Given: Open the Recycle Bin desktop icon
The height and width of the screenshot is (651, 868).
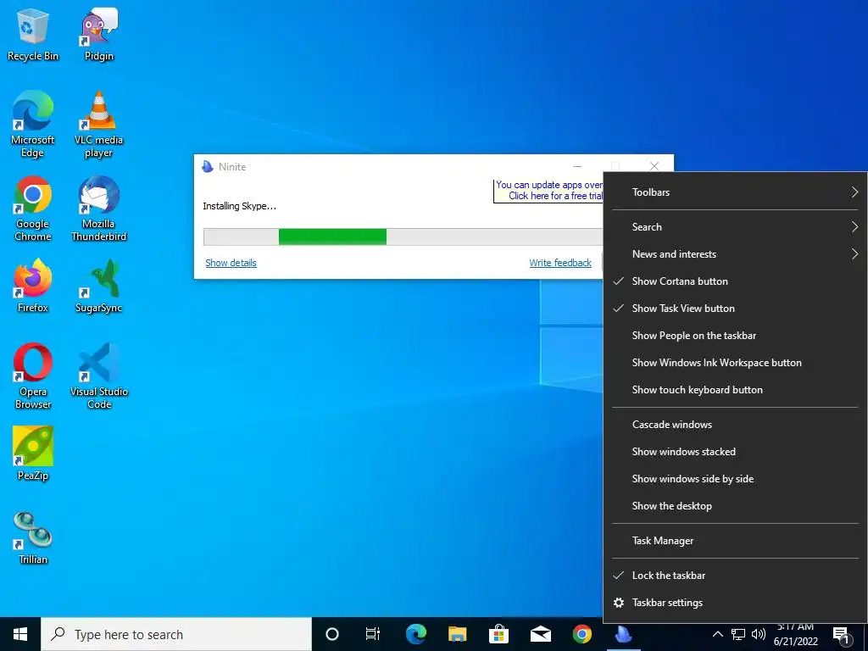Looking at the screenshot, I should [x=33, y=34].
